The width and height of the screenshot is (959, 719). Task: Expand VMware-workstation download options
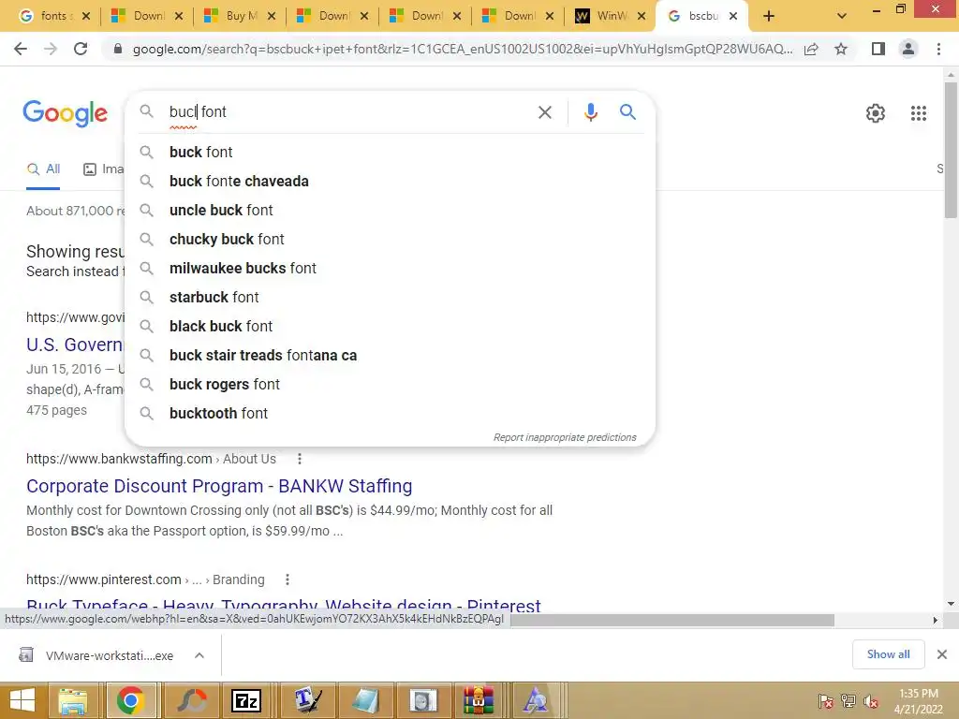coord(199,655)
